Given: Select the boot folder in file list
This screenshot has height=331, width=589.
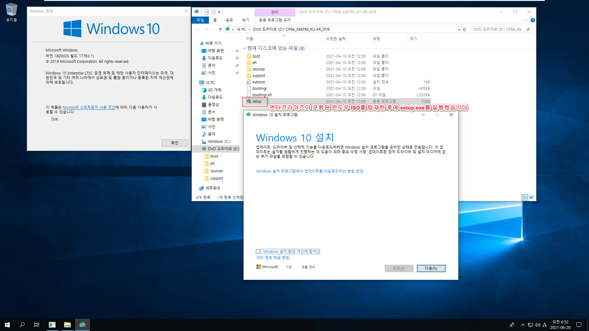Looking at the screenshot, I should [x=256, y=56].
